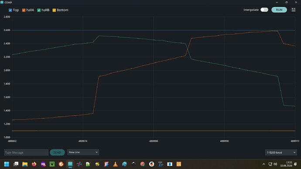This screenshot has height=169, width=301.
Task: Click the 488874 x-axis label
Action: coord(83,141)
